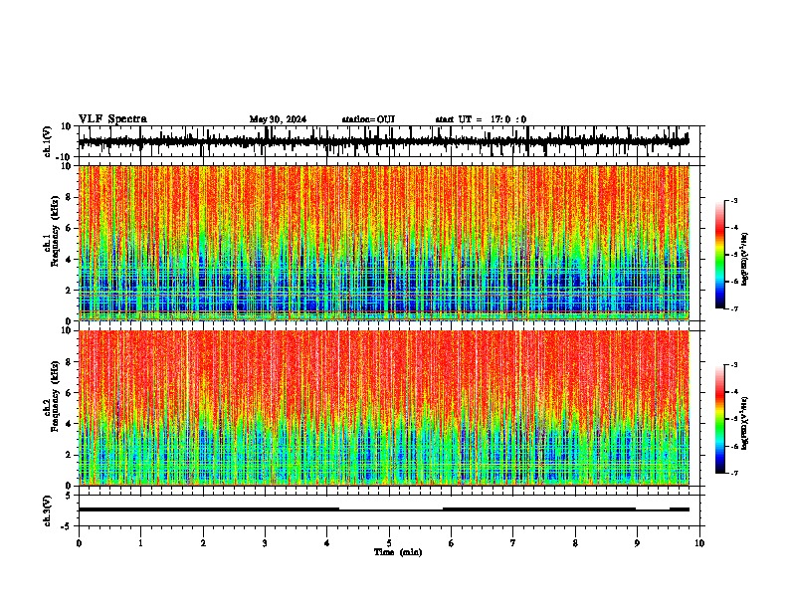This screenshot has height=609, width=788.
Task: Click the log(PSD) label beside ch.2 color scale
Action: point(745,423)
